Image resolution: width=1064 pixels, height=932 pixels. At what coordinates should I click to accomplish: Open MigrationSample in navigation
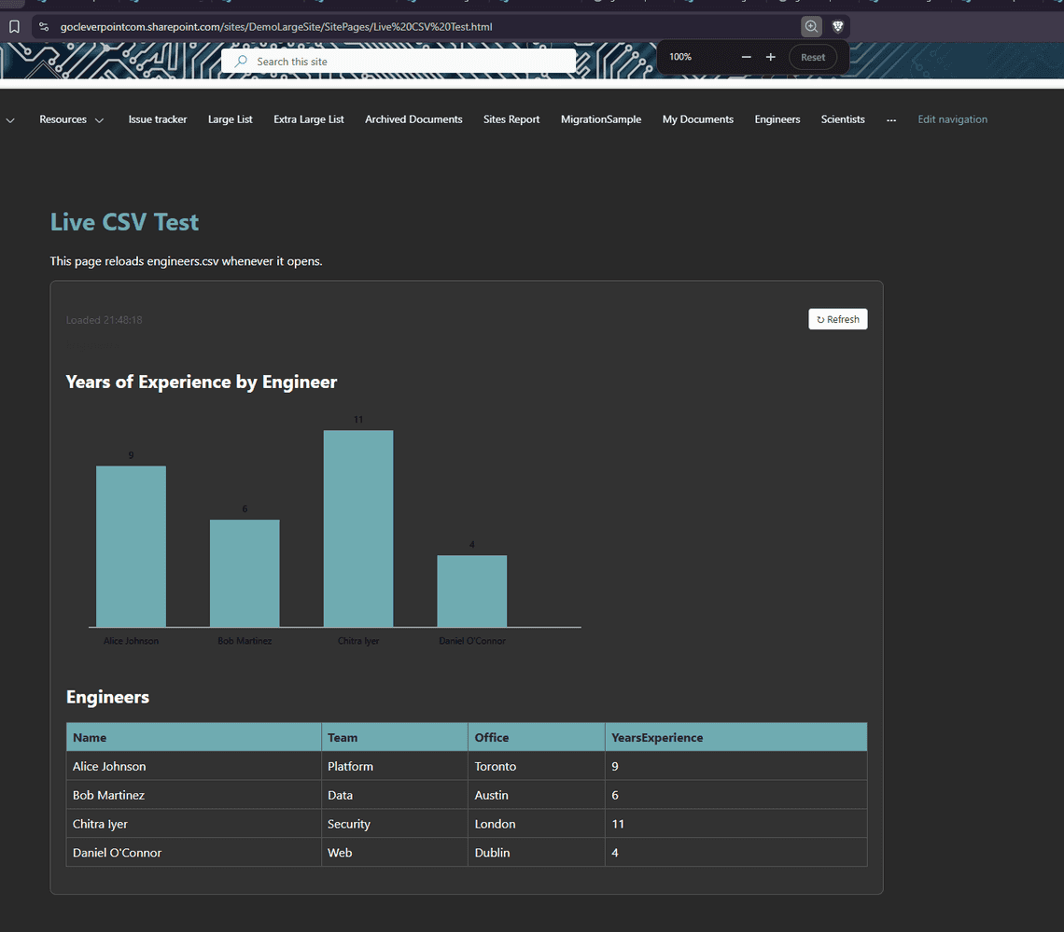[x=601, y=119]
